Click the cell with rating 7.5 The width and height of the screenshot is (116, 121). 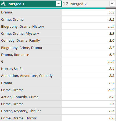click(x=89, y=104)
